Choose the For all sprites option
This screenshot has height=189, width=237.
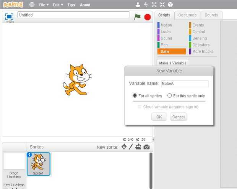[135, 95]
